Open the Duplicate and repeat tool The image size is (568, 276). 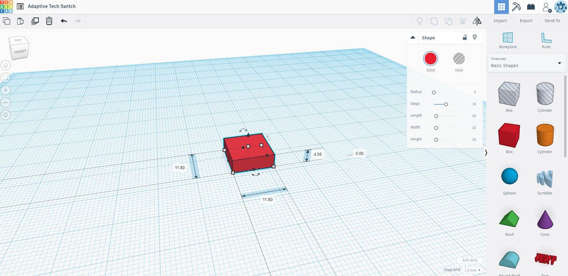pos(35,21)
